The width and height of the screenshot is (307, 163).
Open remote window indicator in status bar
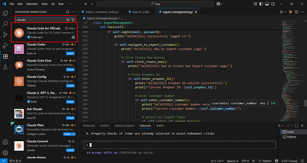tap(4, 161)
